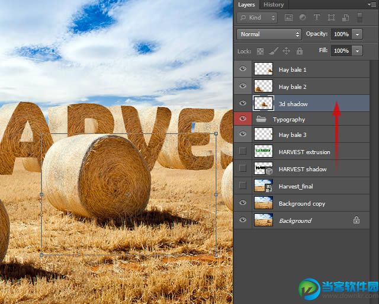The image size is (379, 304).
Task: Select the Hay bale 1 layer thumbnail
Action: pos(264,69)
